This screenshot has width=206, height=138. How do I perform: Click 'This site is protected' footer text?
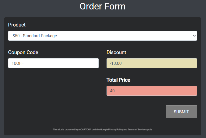click(x=64, y=130)
